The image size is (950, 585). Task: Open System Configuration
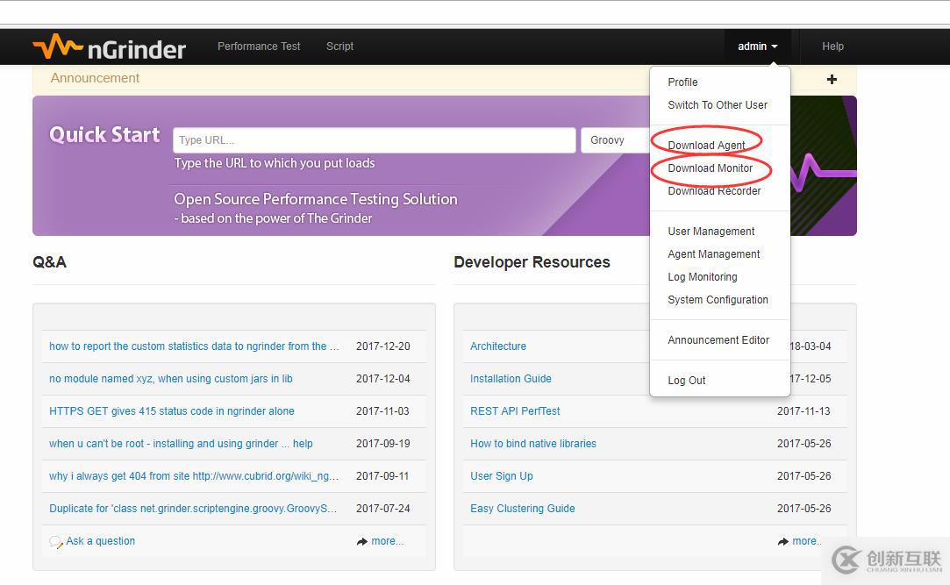(x=718, y=300)
